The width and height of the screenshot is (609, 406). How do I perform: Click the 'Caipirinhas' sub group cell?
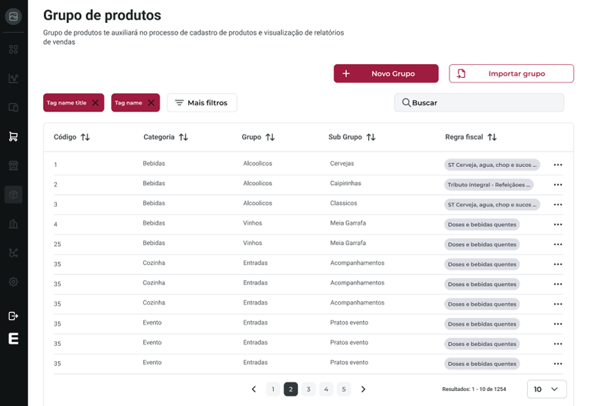pyautogui.click(x=346, y=183)
